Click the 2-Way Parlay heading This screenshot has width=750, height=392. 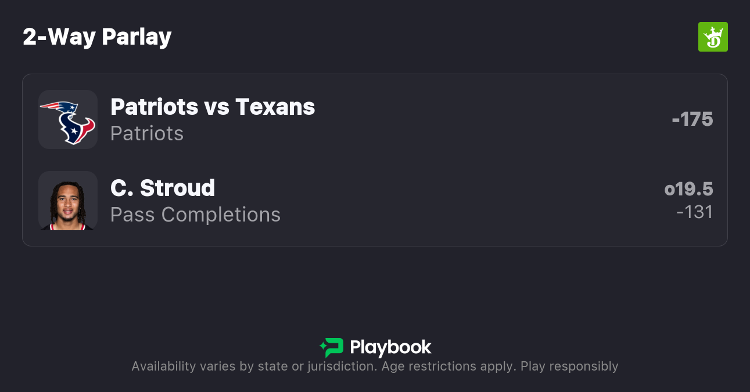pos(97,37)
